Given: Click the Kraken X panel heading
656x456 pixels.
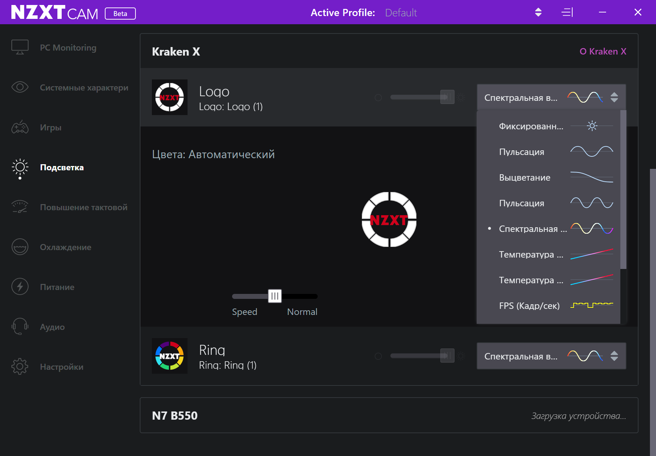Looking at the screenshot, I should (176, 51).
